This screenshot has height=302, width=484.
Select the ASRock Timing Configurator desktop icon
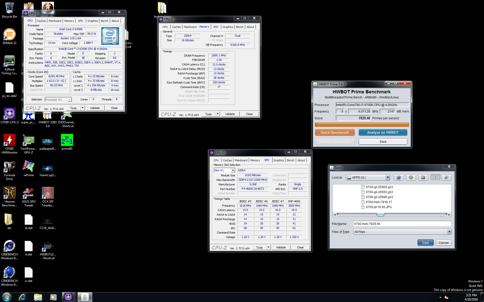(10, 65)
